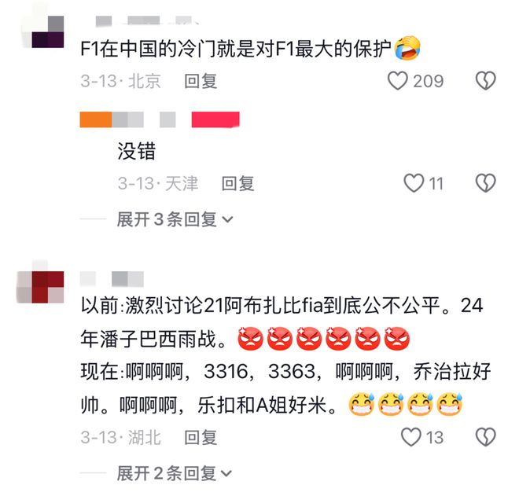Expand 展开 3 条回复
Viewport: 519px width, 496px height.
[175, 219]
